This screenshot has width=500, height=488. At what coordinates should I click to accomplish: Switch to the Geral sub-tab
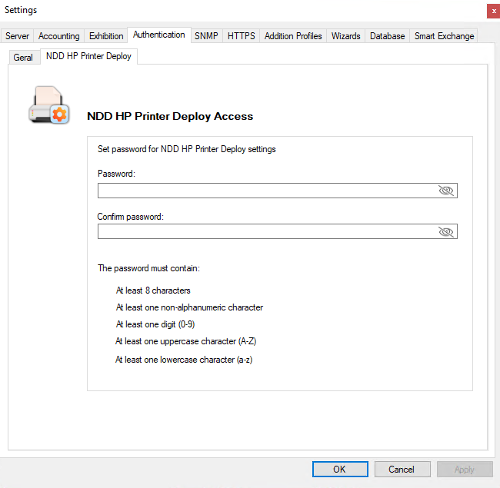tap(23, 58)
